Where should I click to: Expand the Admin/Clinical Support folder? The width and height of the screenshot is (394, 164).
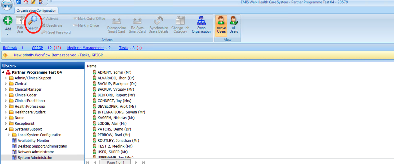click(6, 78)
